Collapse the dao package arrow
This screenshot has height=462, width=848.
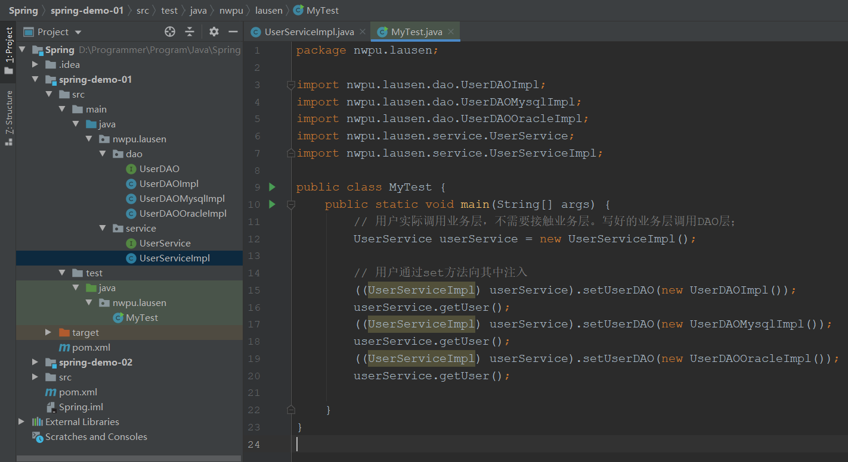[102, 154]
